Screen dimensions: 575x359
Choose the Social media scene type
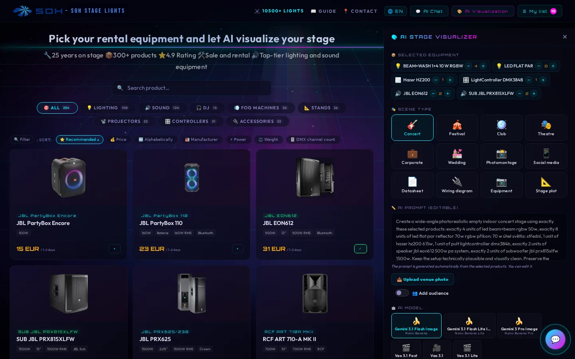coord(546,156)
